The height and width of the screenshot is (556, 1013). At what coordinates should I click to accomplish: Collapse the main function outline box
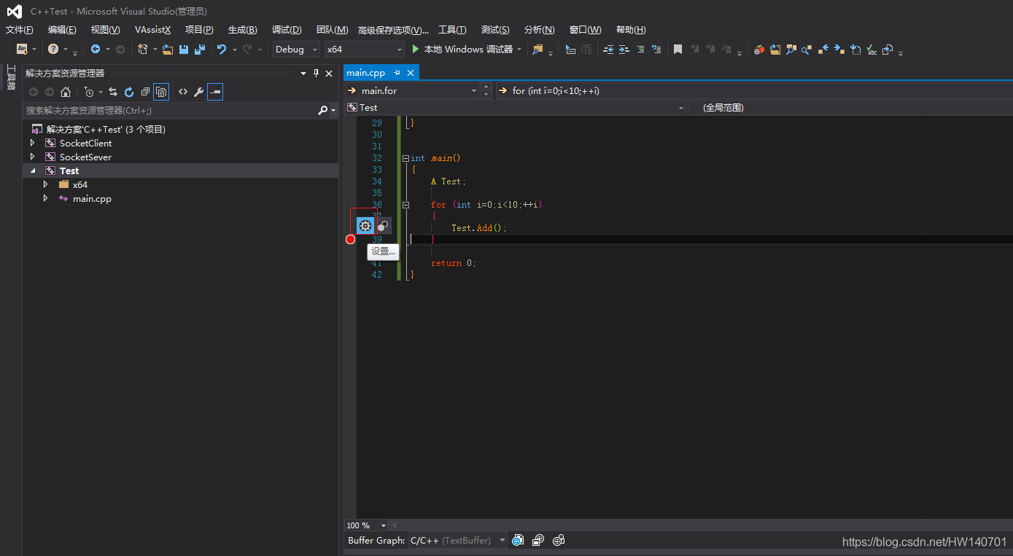tap(405, 158)
